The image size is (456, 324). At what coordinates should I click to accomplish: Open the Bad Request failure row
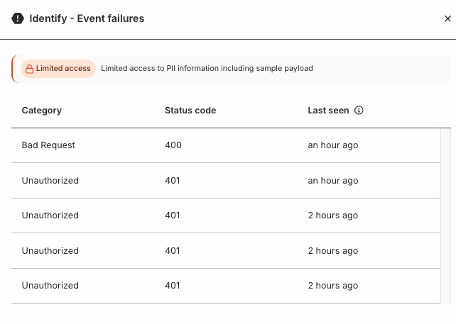coord(48,145)
